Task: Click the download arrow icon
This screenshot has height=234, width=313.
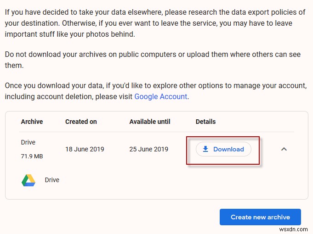Action: coord(206,149)
